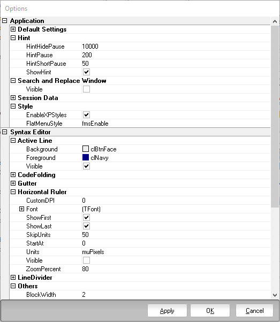Select the Background property label
The image size is (280, 322).
[42, 149]
